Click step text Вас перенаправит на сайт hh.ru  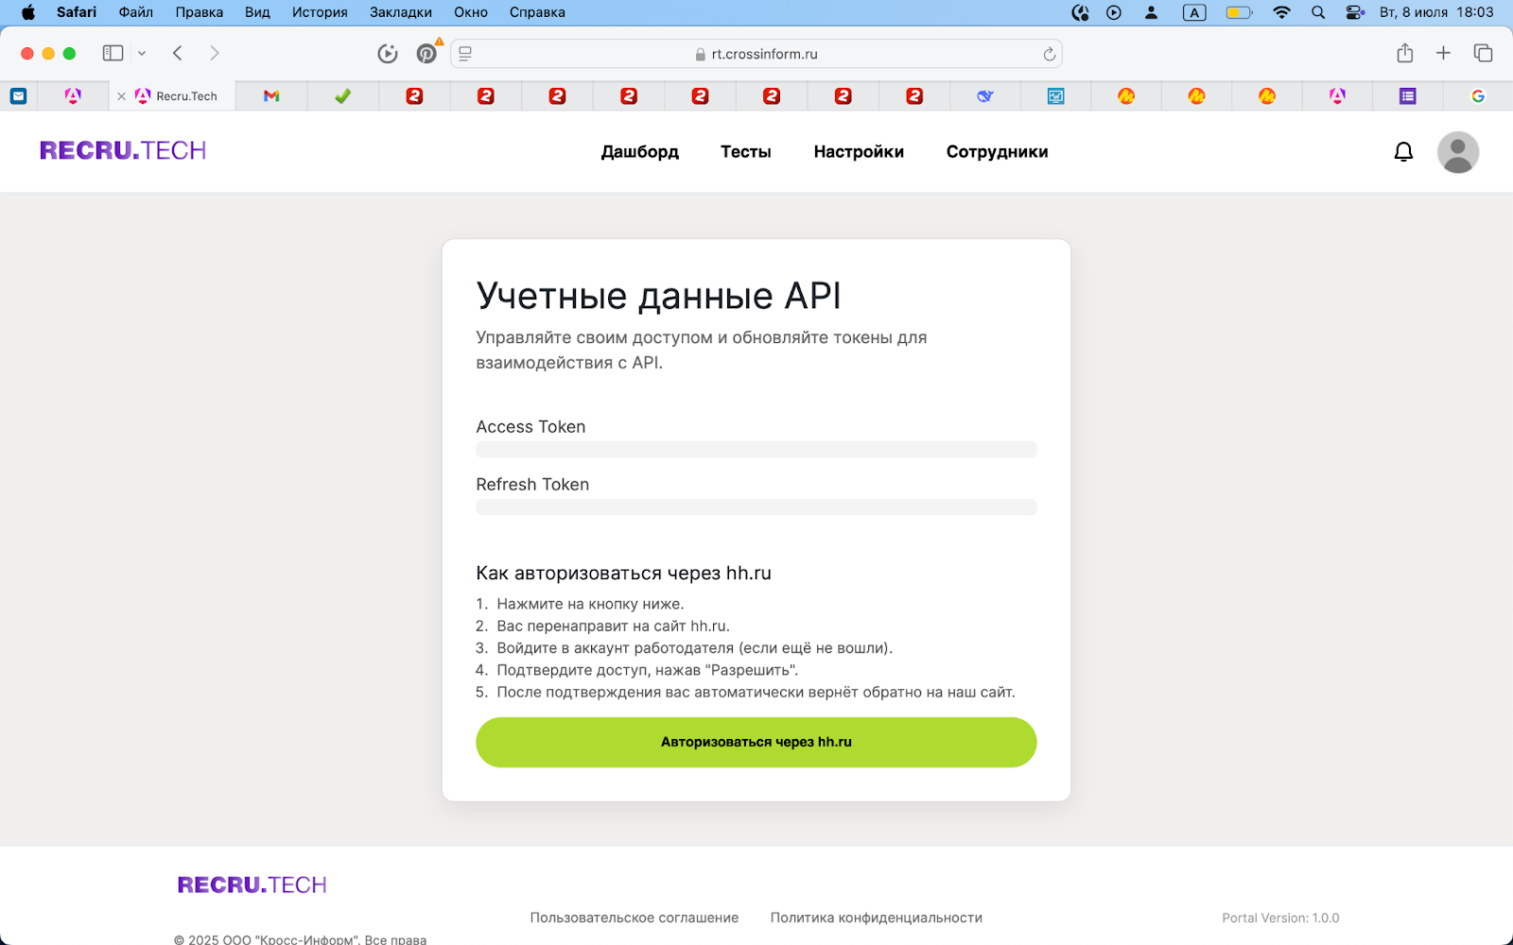(x=614, y=626)
